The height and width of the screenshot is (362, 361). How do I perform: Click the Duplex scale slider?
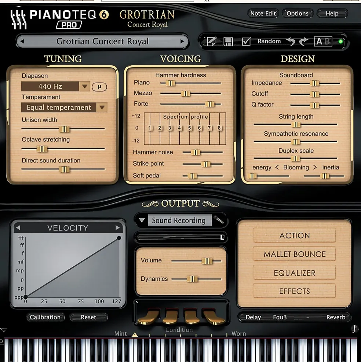tap(295, 158)
